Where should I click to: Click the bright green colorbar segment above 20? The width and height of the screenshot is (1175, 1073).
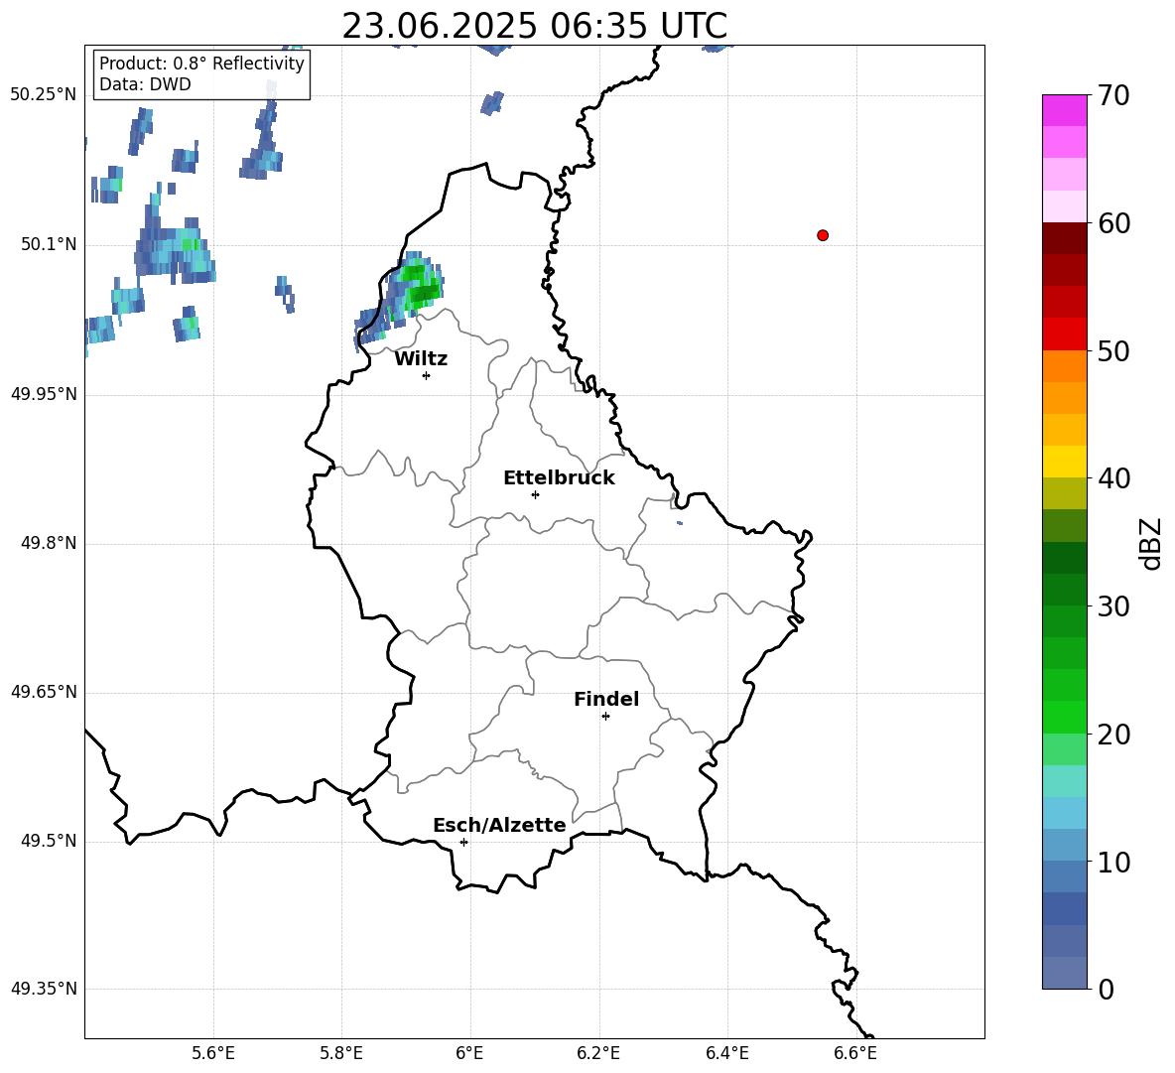coord(1065,718)
